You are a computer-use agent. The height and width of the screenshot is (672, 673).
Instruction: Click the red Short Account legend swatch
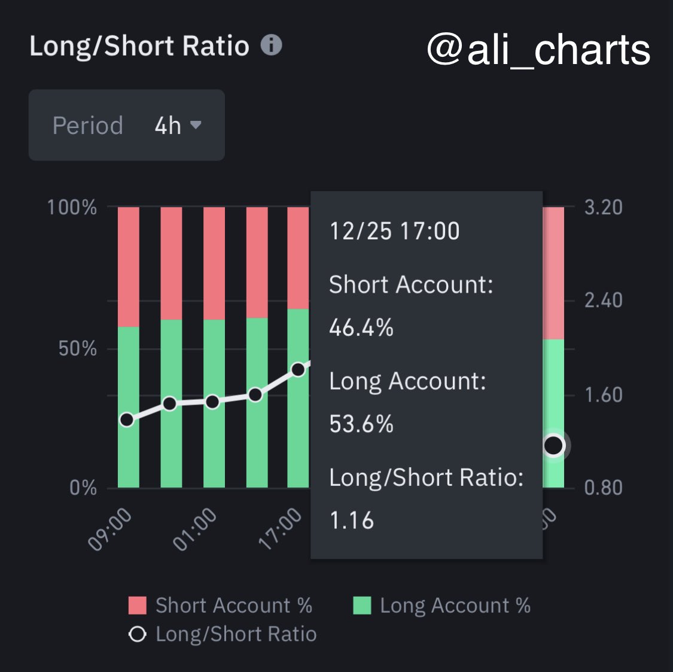(138, 606)
